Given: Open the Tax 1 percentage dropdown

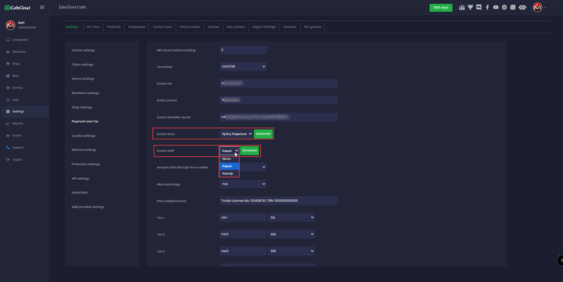Looking at the screenshot, I should 291,218.
